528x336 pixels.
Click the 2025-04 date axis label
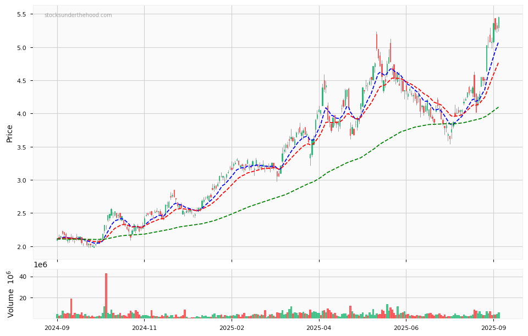pyautogui.click(x=319, y=327)
